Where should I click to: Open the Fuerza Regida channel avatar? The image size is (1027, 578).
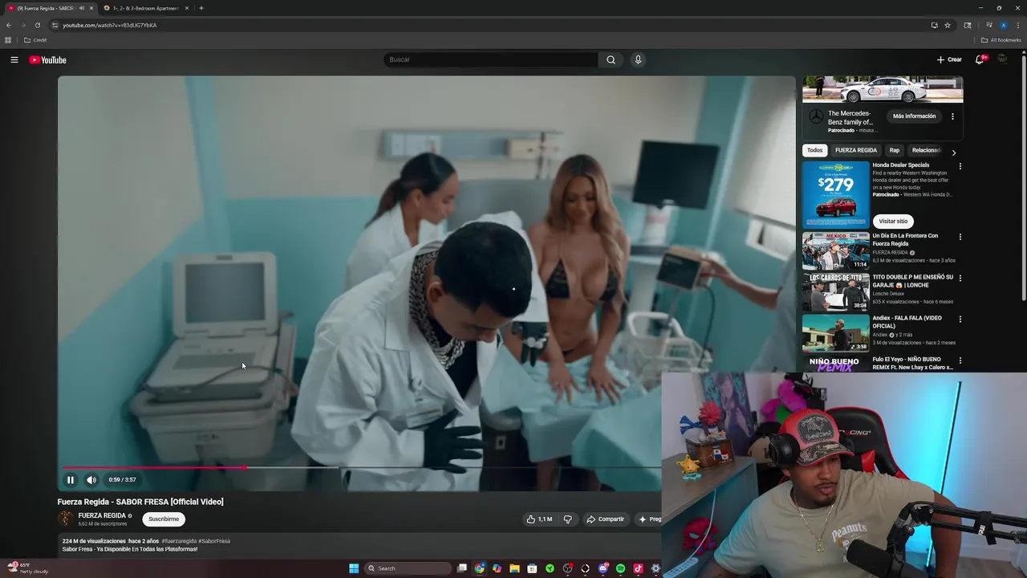click(66, 519)
